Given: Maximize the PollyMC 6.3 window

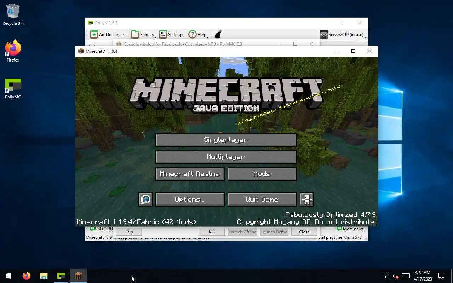Looking at the screenshot, I should pos(343,23).
